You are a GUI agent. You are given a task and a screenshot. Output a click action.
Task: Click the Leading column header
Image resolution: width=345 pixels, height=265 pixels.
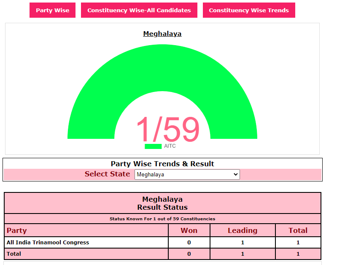(x=243, y=230)
